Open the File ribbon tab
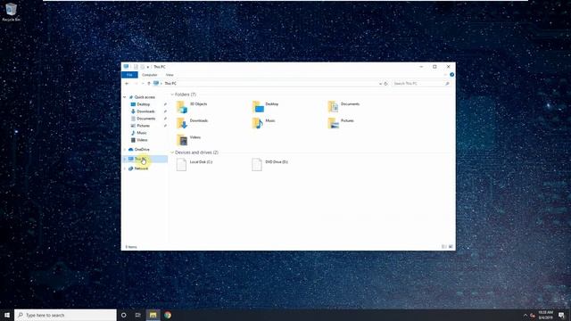This screenshot has height=321, width=571. click(129, 75)
